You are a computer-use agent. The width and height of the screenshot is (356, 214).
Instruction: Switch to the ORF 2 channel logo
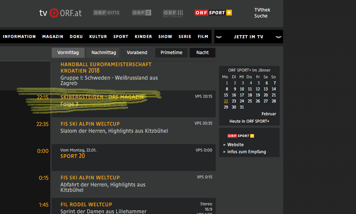141,13
